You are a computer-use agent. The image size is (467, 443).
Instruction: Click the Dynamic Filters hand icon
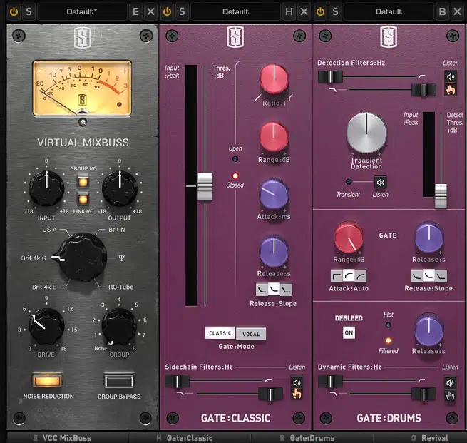451,395
